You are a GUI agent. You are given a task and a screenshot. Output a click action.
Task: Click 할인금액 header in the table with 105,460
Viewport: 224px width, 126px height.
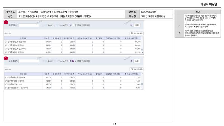(99, 38)
